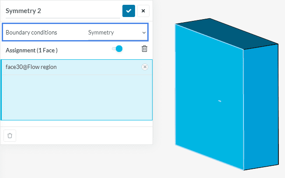
Task: Open the Boundary conditions type dropdown
Action: pyautogui.click(x=116, y=32)
